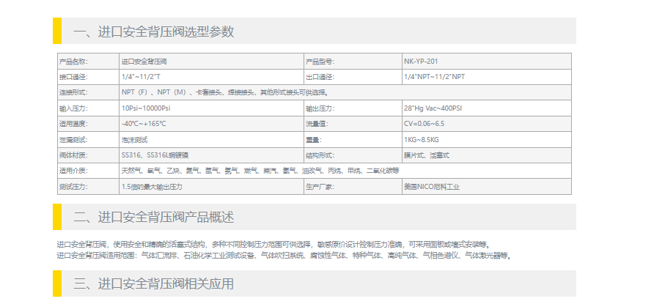Image resolution: width=665 pixels, height=304 pixels.
Task: Click the 1.5倍的最大输出压力 test pressure value
Action: (x=152, y=187)
